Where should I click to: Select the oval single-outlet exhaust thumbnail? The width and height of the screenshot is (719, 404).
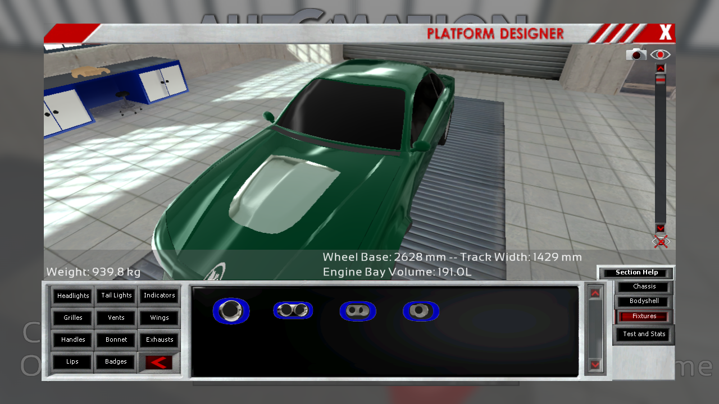pyautogui.click(x=421, y=311)
